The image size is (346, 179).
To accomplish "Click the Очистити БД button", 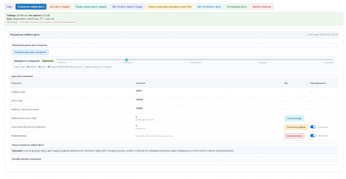I will (294, 118).
